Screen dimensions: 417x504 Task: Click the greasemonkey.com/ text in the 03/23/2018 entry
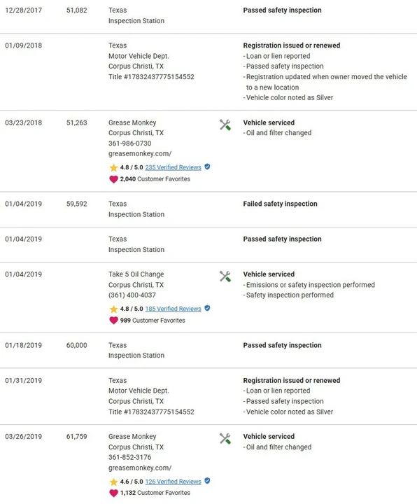pyautogui.click(x=140, y=153)
